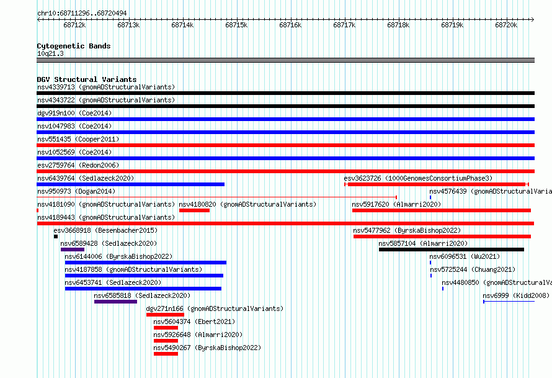Viewport: 552px width, 378px height.
Task: Click the nsv5725244 (Chuang2021) label
Action: 473,269
